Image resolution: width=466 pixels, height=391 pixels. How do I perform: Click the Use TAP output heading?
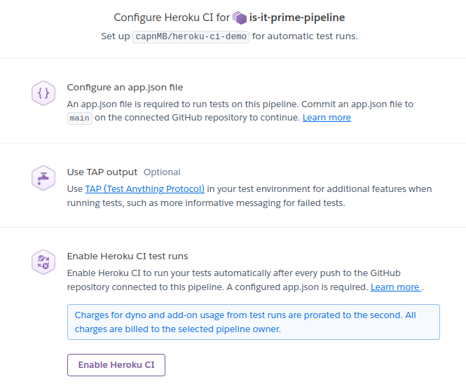102,172
